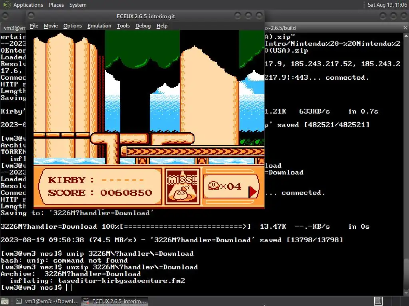409x306 pixels.
Task: Select the FCEUX 2.6.5-interim taskbar item
Action: pos(114,301)
